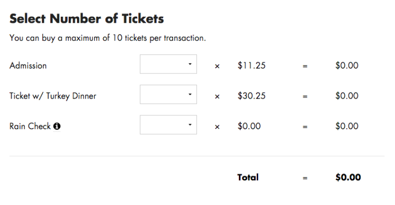Click the Admission row subtotal amount

(x=347, y=66)
